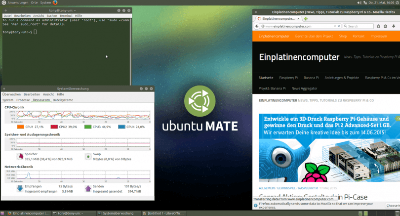The height and width of the screenshot is (216, 400).
Task: Open GEWINNSPIEL category link
Action: pos(286,188)
